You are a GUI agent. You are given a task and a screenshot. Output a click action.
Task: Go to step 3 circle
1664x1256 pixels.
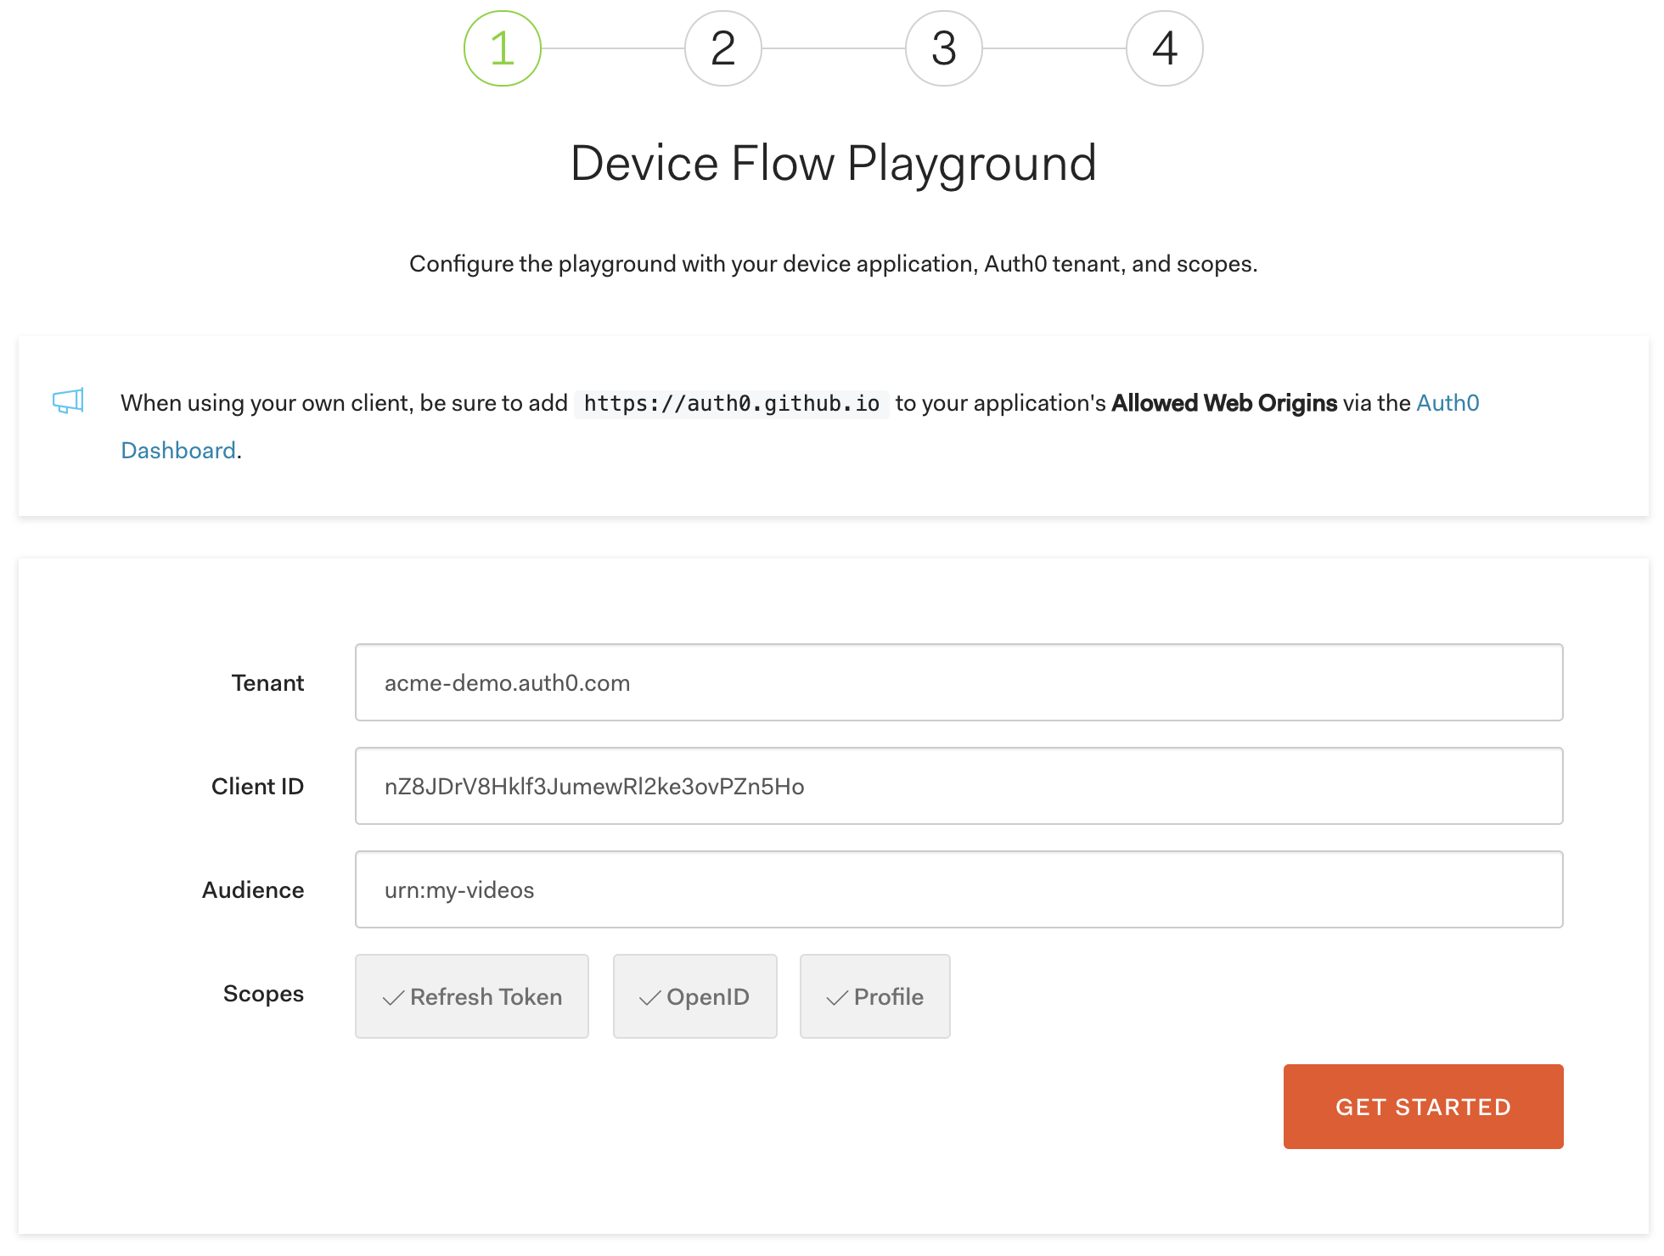[944, 48]
